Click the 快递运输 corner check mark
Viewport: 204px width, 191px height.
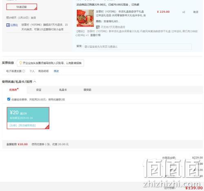35,9
